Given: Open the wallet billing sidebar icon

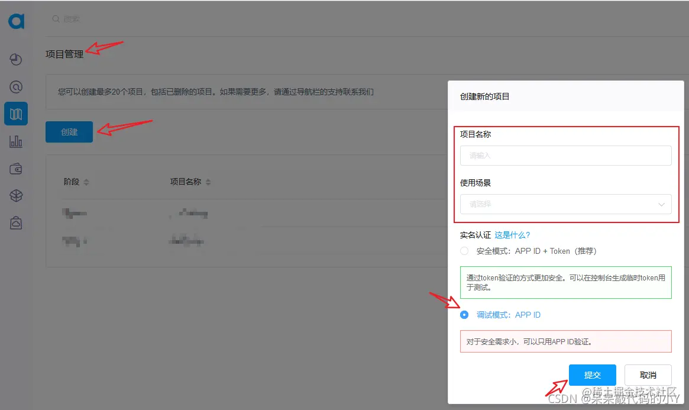Looking at the screenshot, I should pos(16,168).
